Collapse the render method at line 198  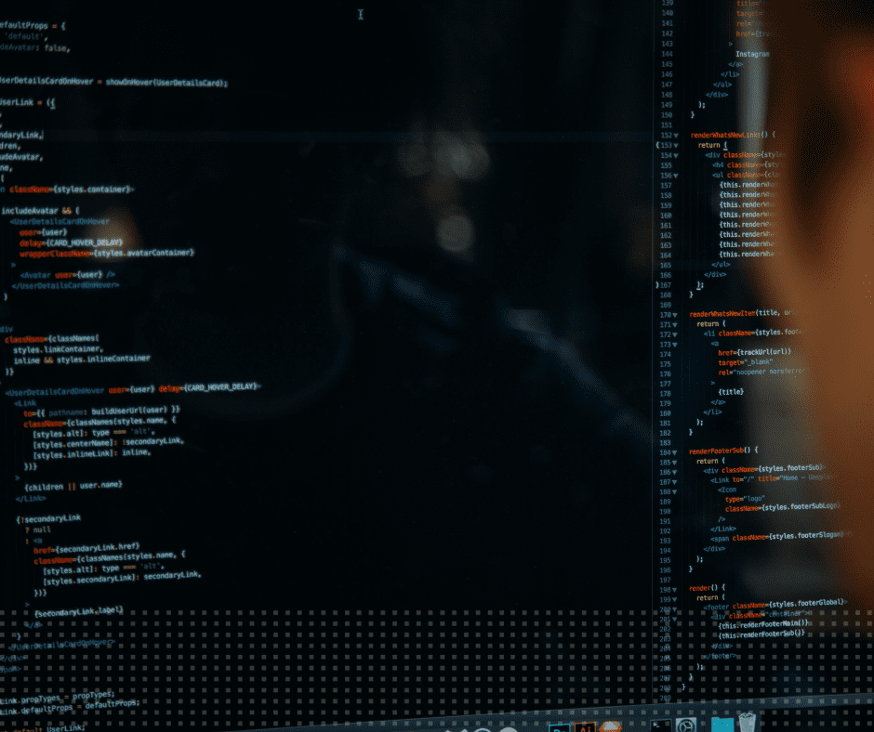(x=674, y=590)
